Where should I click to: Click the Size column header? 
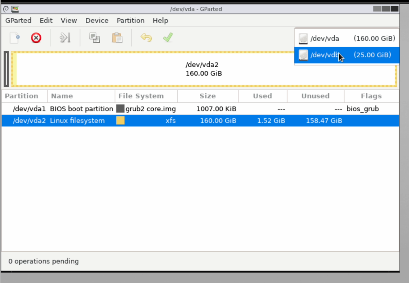(x=208, y=96)
